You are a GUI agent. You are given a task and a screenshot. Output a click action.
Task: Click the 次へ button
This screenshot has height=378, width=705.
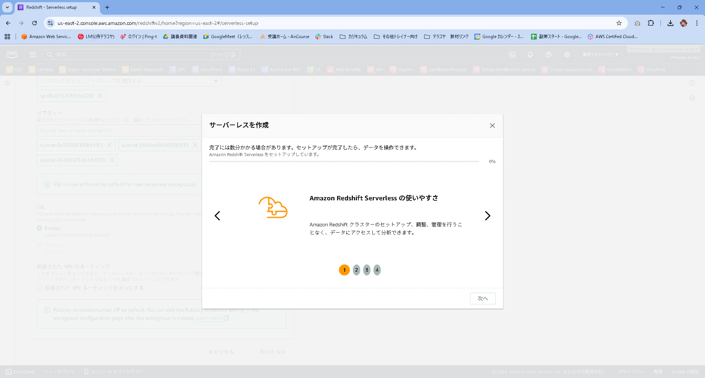(x=482, y=299)
